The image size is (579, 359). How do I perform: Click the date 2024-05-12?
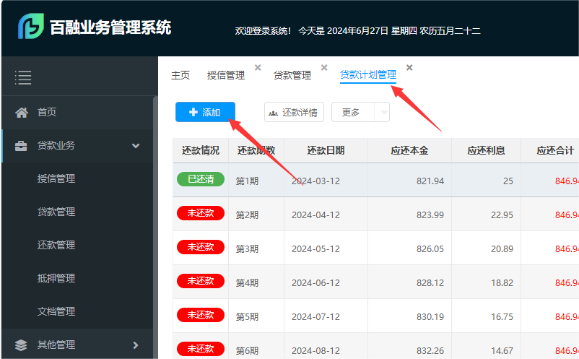pyautogui.click(x=315, y=249)
